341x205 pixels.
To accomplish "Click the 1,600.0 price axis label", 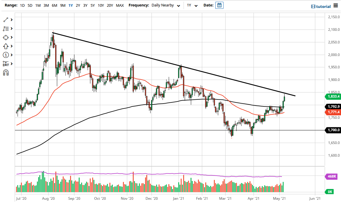I will click(334, 155).
